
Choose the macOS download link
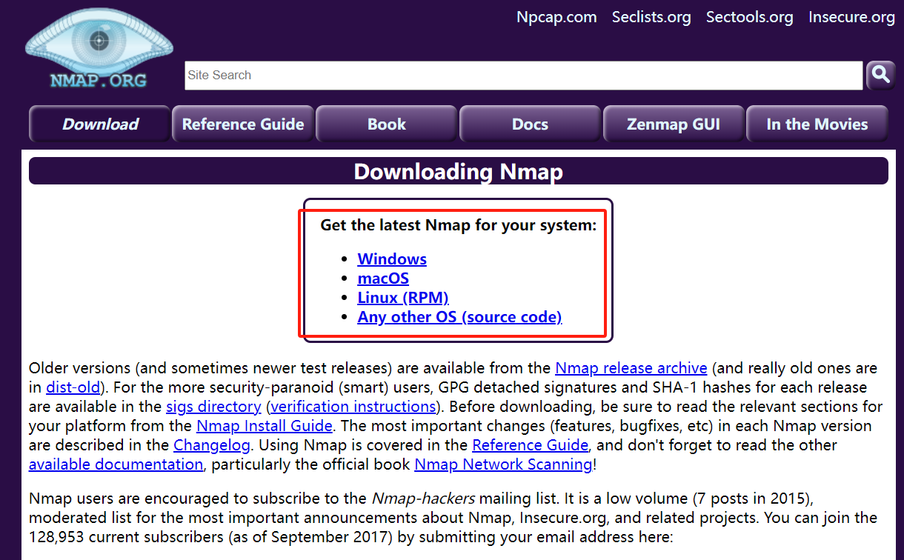[383, 279]
